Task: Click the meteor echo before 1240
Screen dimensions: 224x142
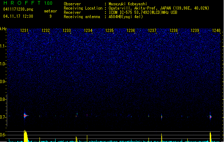Action: [x=210, y=117]
